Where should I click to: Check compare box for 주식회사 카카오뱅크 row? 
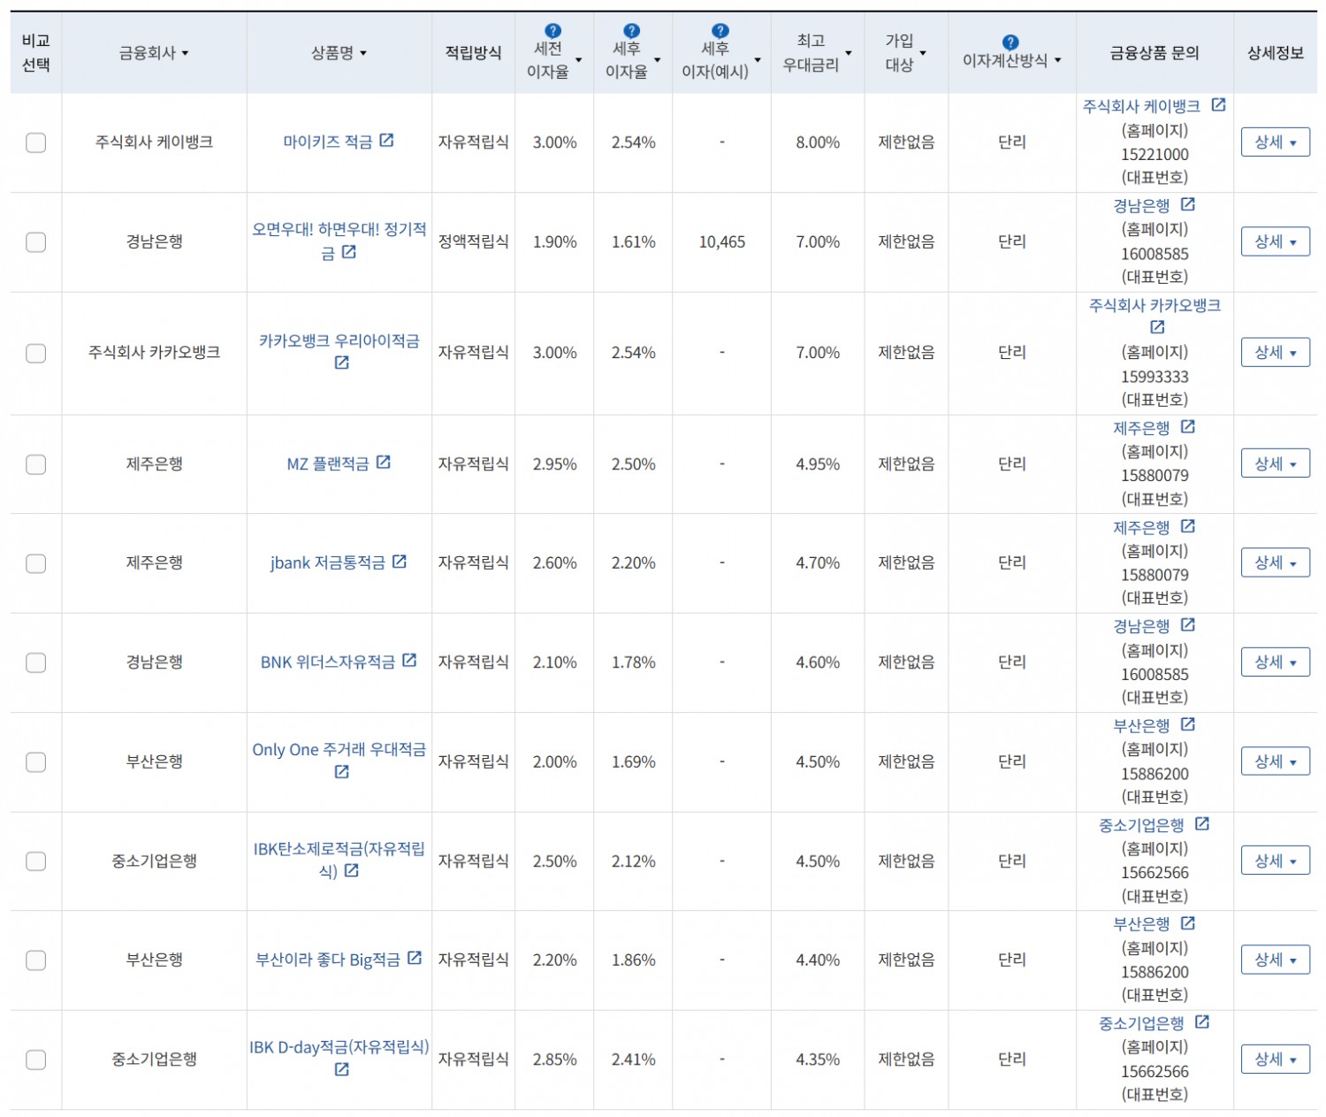(36, 353)
